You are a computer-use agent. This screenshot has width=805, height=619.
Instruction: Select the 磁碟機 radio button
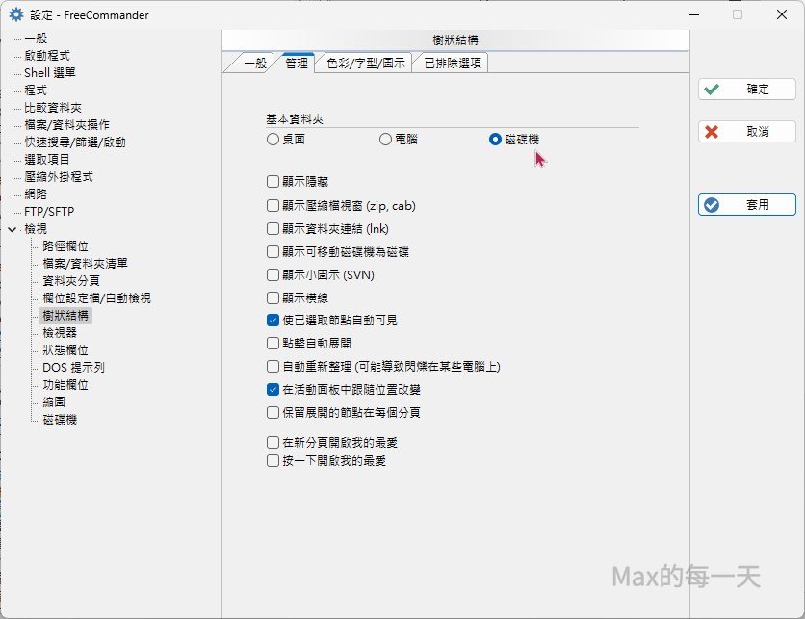click(496, 139)
